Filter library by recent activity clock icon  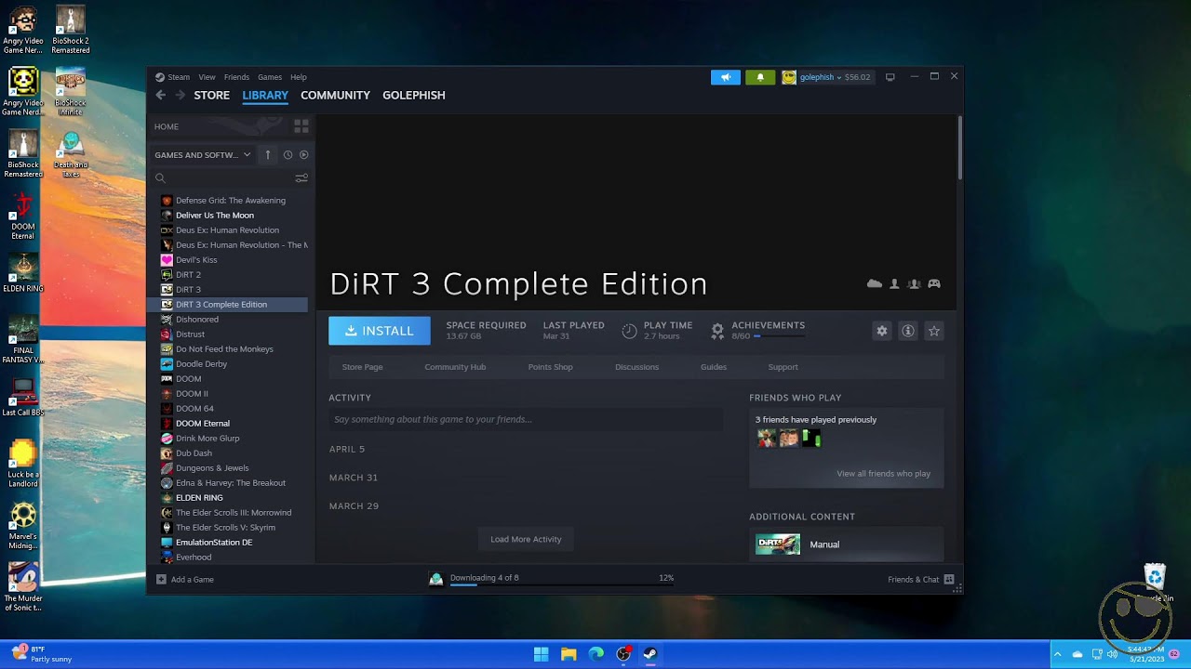tap(288, 155)
